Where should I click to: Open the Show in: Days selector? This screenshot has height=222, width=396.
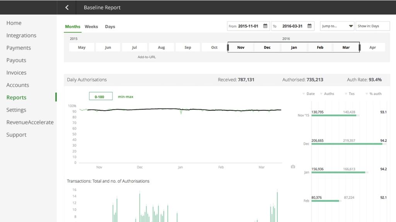[372, 26]
